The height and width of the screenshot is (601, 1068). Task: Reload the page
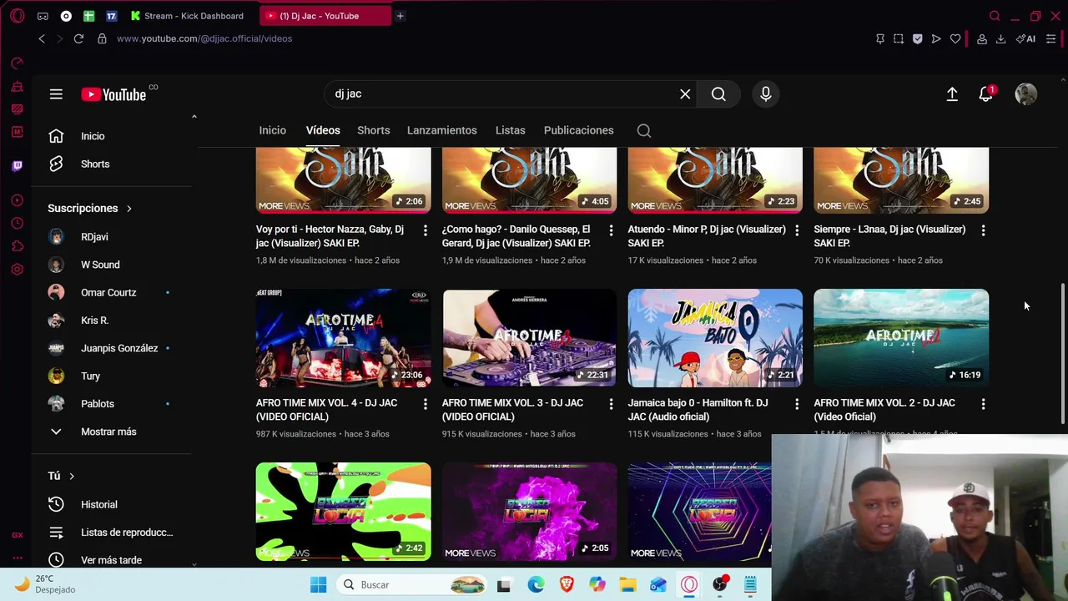[x=78, y=38]
